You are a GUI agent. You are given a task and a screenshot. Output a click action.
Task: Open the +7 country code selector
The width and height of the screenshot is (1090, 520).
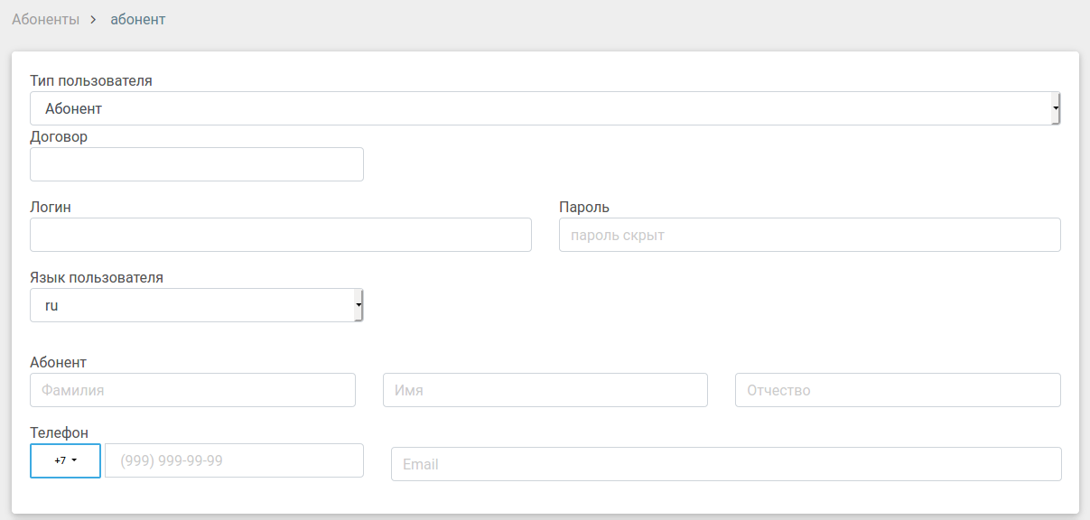(65, 460)
